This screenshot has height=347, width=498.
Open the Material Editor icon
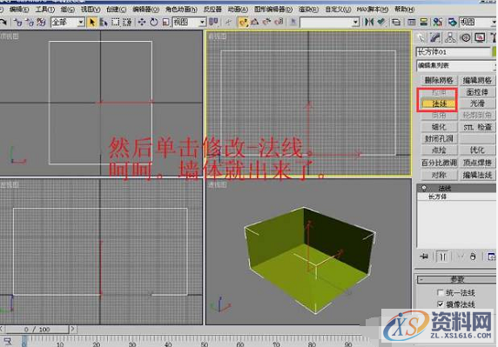coord(438,22)
